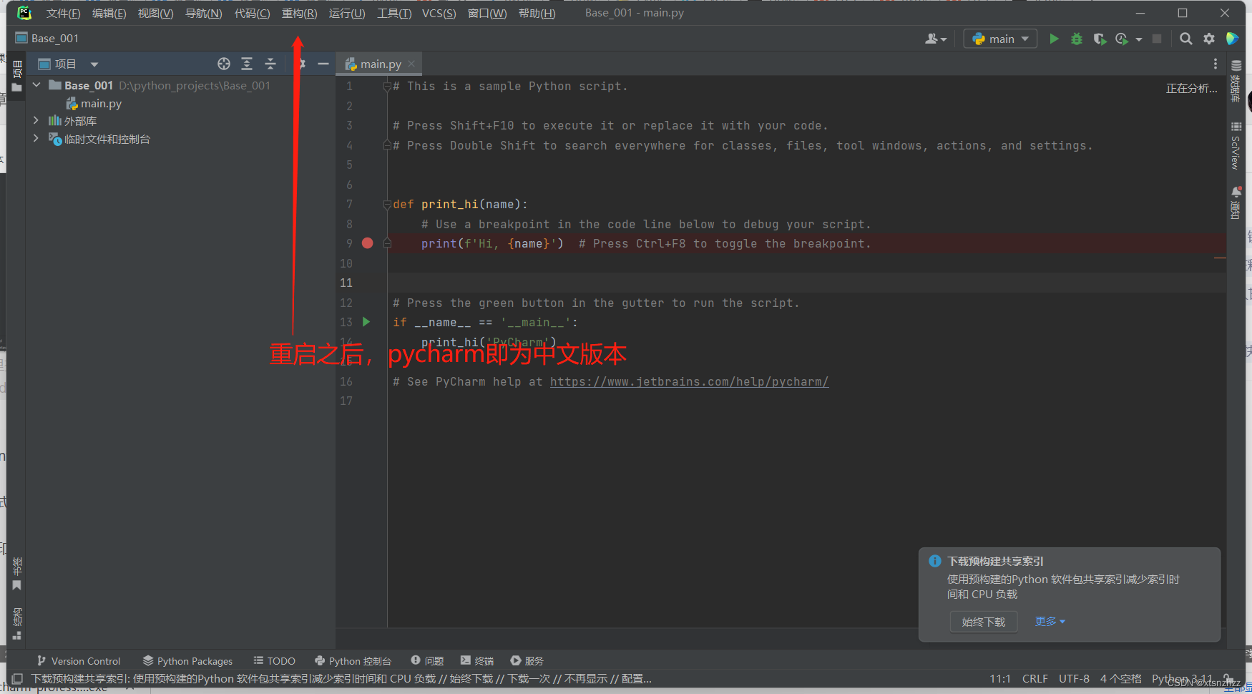Open editor tab options three-dot icon
This screenshot has width=1252, height=694.
[x=1215, y=64]
